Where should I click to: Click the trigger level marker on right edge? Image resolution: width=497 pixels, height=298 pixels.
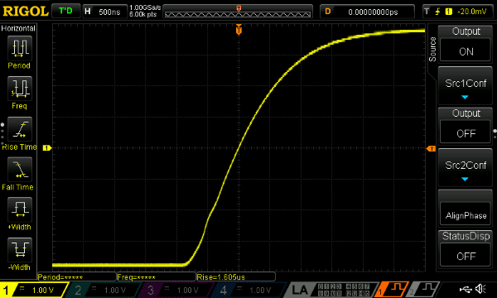click(x=431, y=148)
